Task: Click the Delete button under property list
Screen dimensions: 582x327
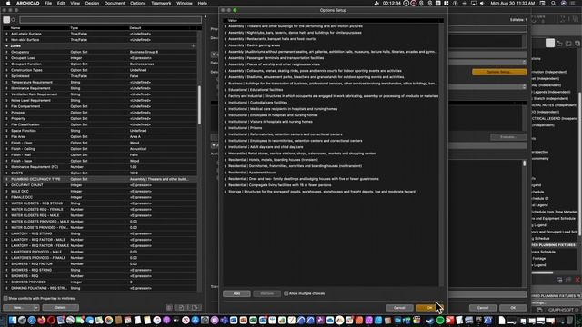Action: (x=61, y=307)
